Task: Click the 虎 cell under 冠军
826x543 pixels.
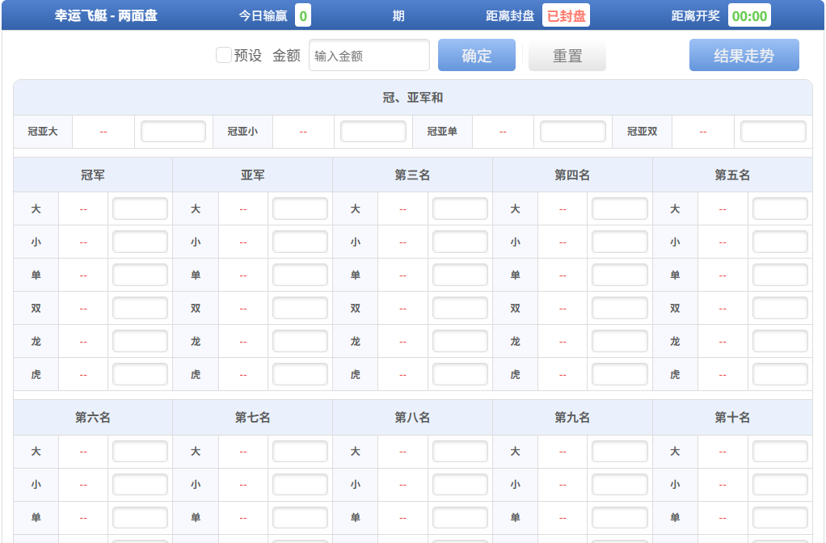Action: pyautogui.click(x=36, y=373)
